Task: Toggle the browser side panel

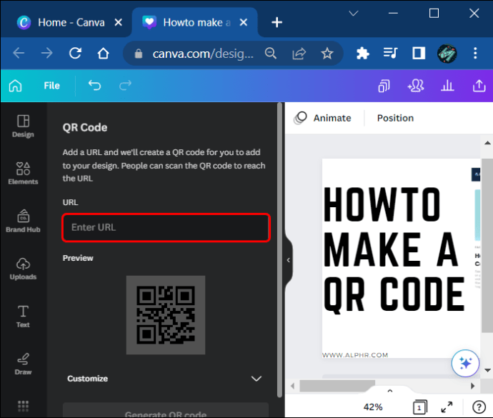Action: coord(419,53)
